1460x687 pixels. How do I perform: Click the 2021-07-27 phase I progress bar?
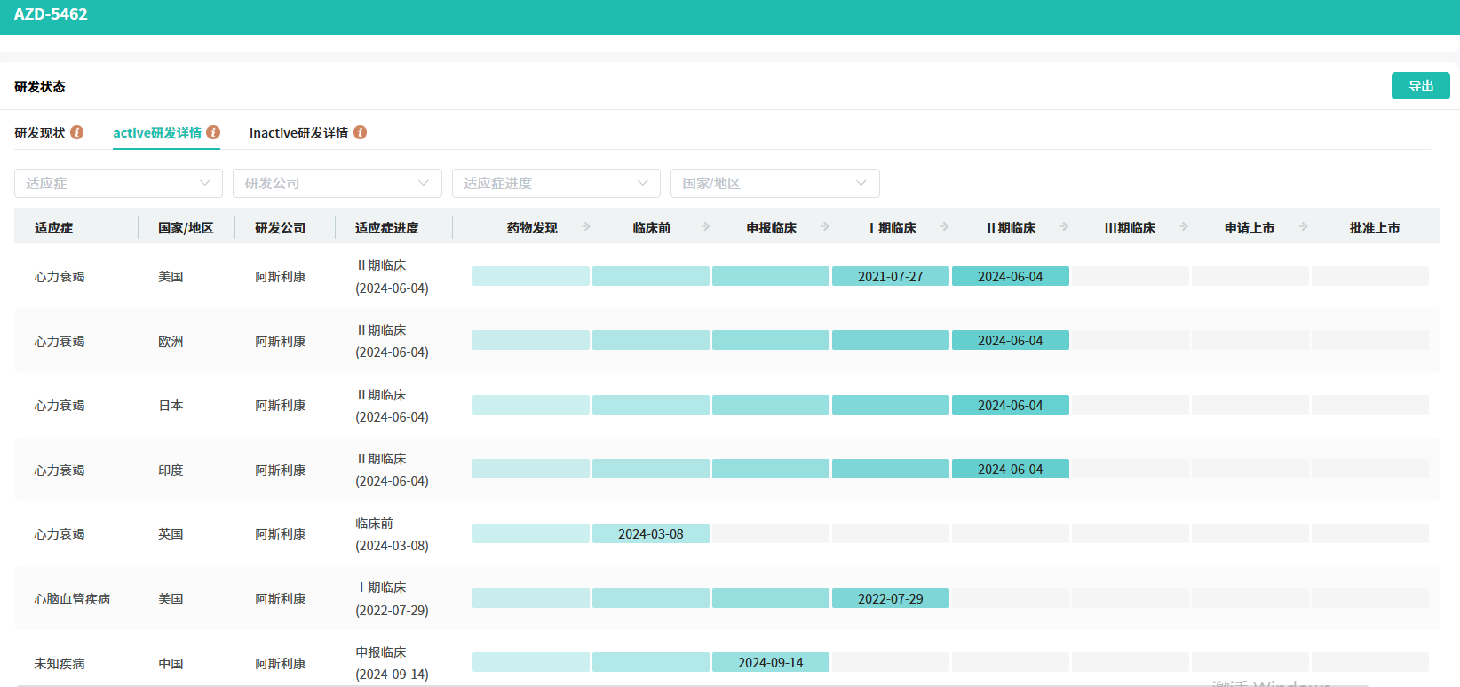click(890, 277)
